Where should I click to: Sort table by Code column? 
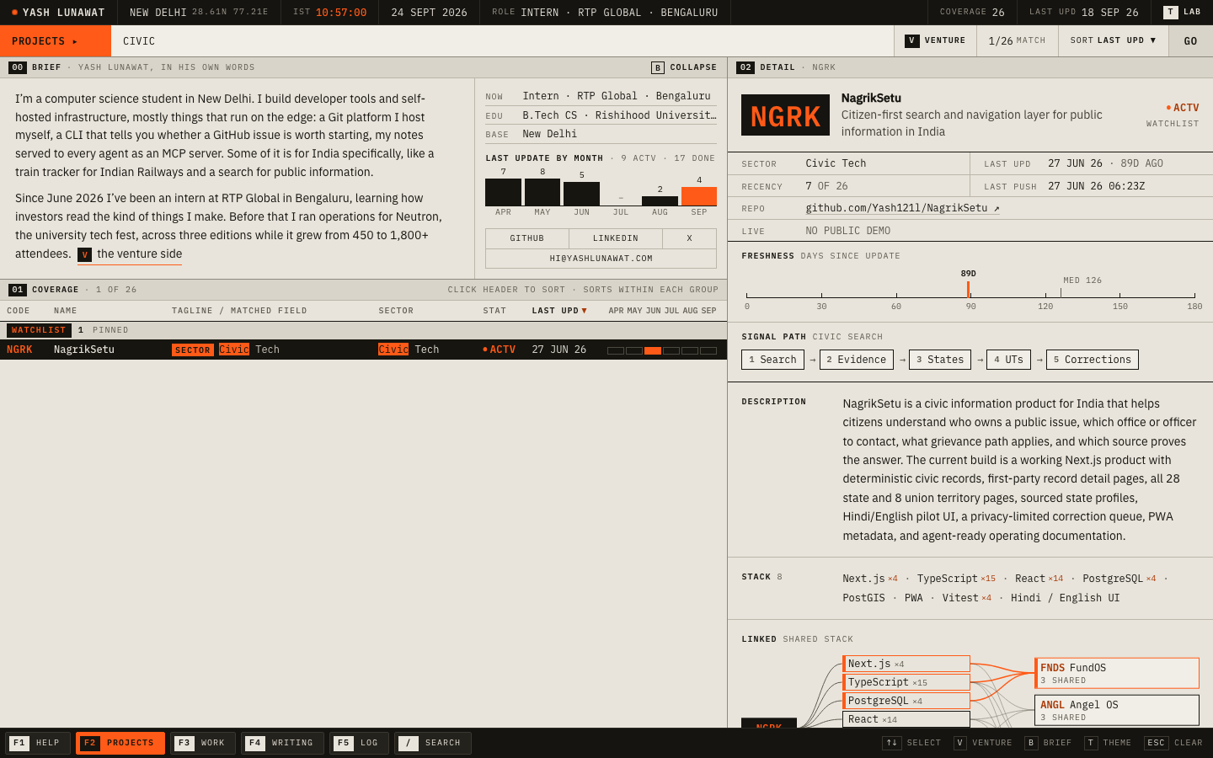click(19, 311)
